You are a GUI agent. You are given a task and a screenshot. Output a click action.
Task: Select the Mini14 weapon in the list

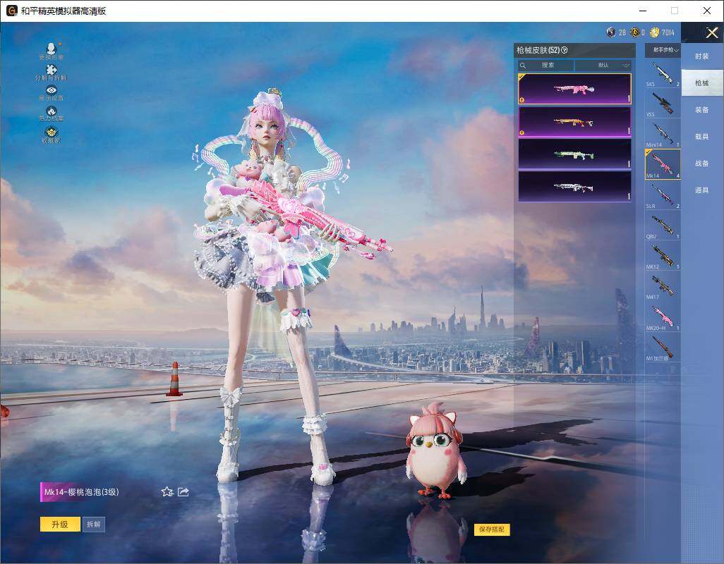[x=663, y=134]
